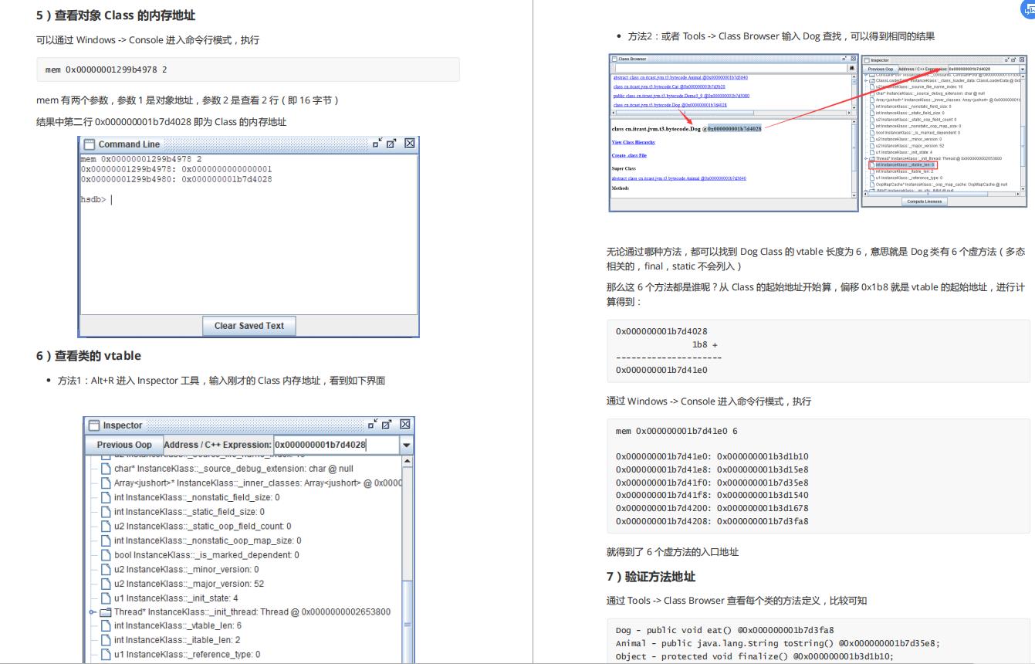Open the Animal link under Super Class
Screen dimensions: 1035x664
[678, 178]
